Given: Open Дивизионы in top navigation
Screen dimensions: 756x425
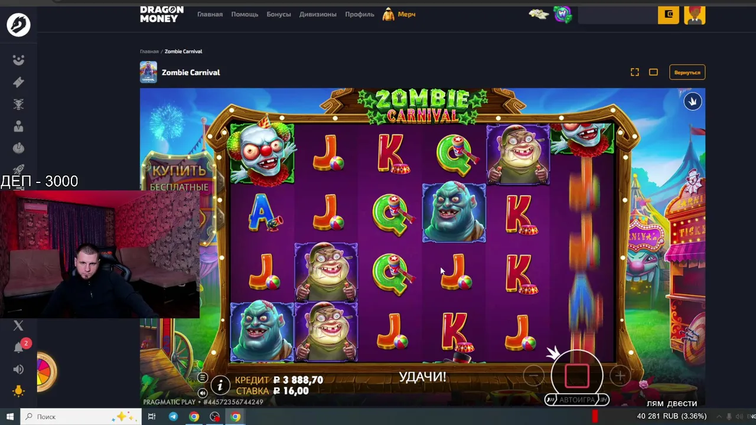Looking at the screenshot, I should coord(318,14).
